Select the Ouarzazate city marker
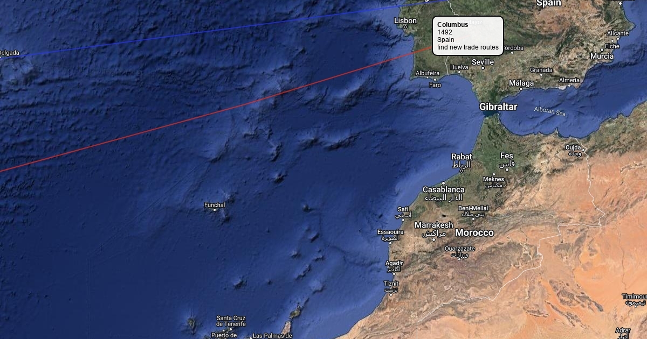Image resolution: width=647 pixels, height=339 pixels. click(x=460, y=259)
